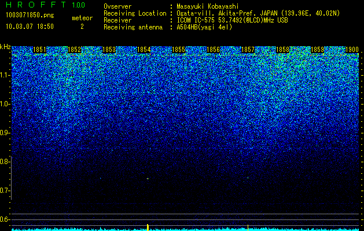The width and height of the screenshot is (364, 231).
Task: Click the 'Receiving antenna' label
Action: click(x=133, y=27)
